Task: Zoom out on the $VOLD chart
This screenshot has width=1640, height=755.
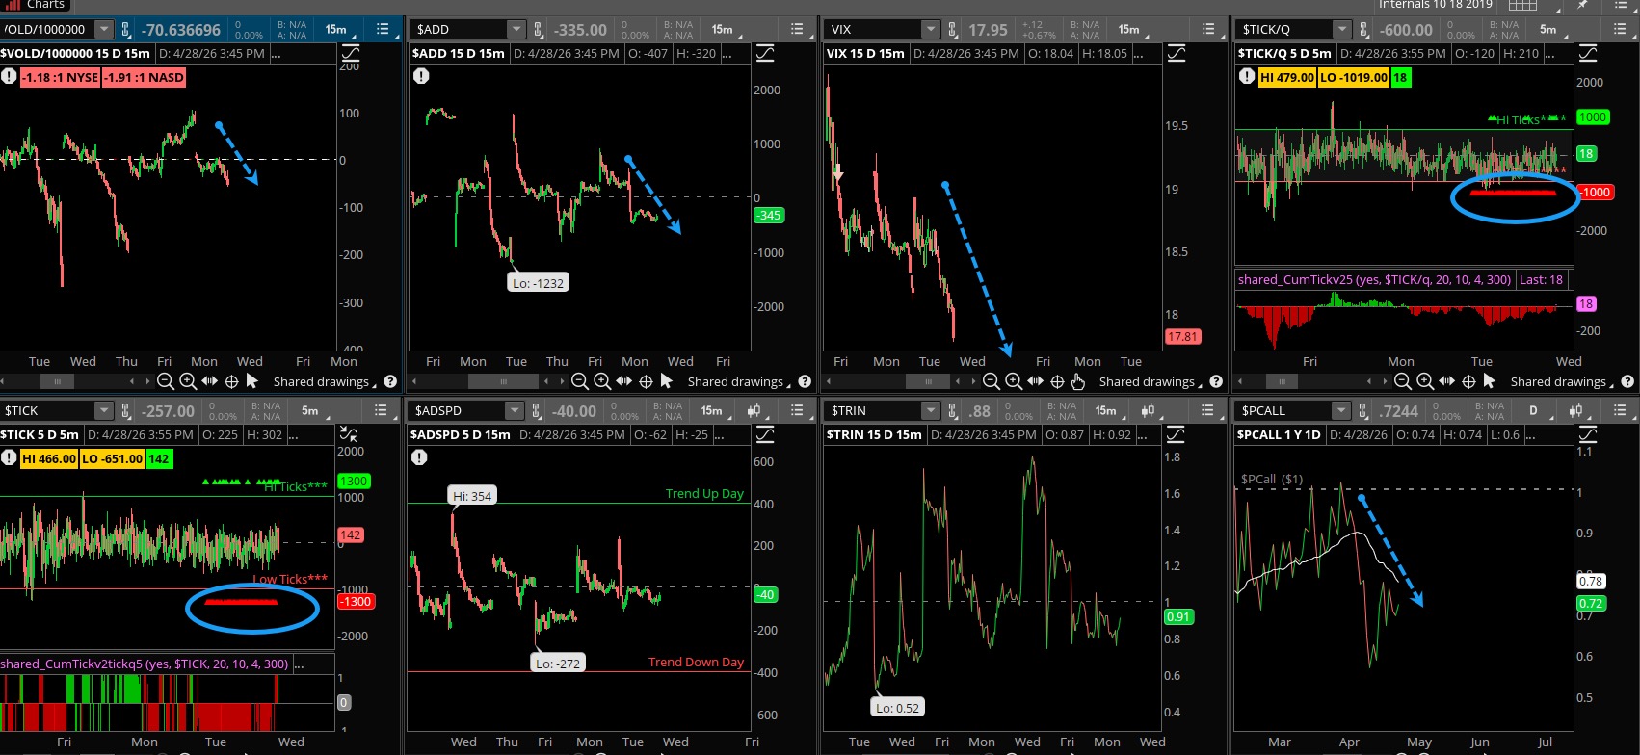Action: click(x=166, y=381)
